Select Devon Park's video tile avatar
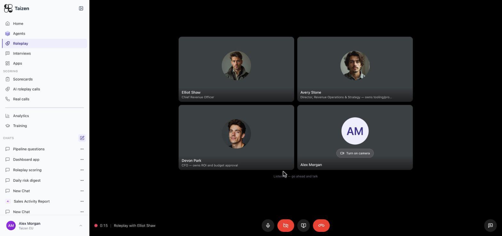The height and width of the screenshot is (236, 502). tap(236, 134)
